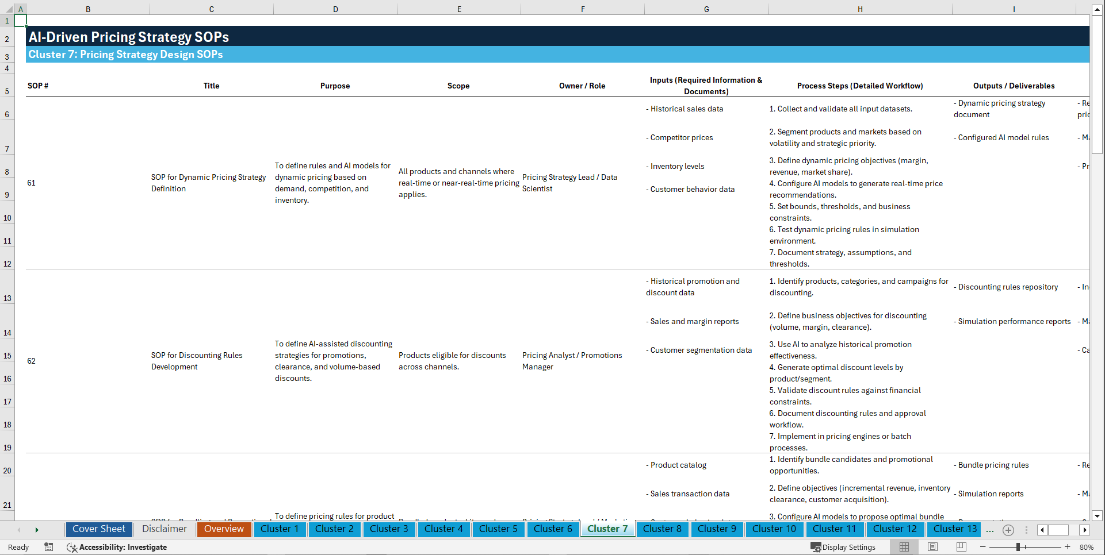Select the Cluster 13 sheet
The height and width of the screenshot is (555, 1105).
coord(954,529)
